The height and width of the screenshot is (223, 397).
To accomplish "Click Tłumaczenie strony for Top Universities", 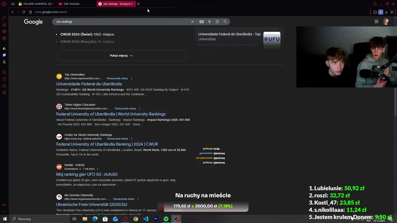I will [x=117, y=78].
